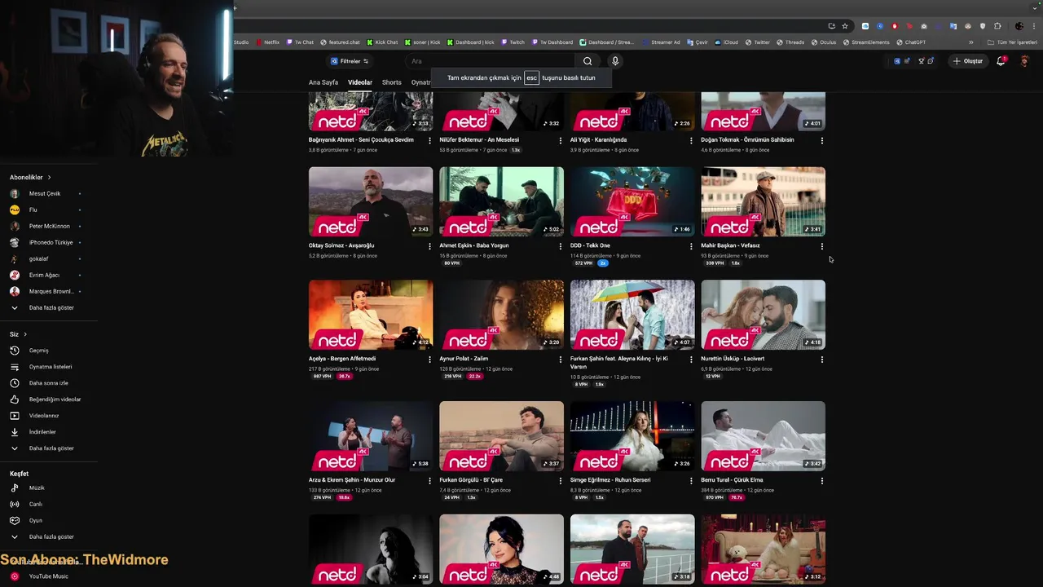
Task: Open Netflix bookmark
Action: pos(267,42)
